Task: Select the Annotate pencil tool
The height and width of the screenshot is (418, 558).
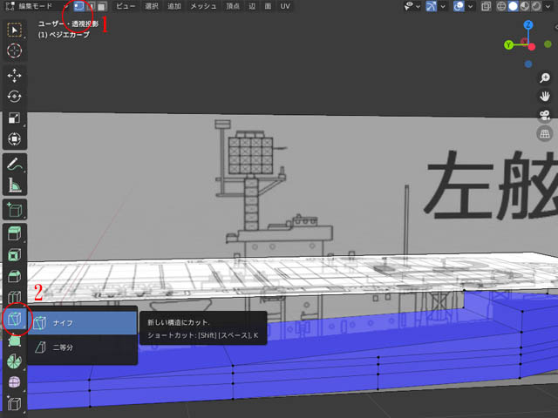Action: tap(15, 164)
